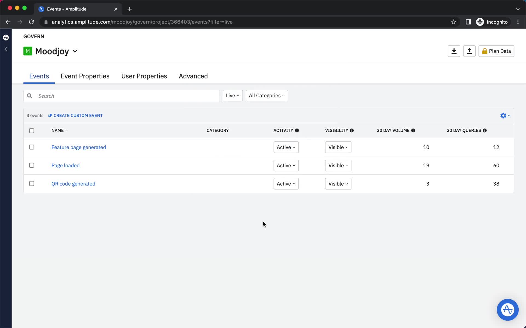Switch to the User Properties tab
This screenshot has height=328, width=526.
tap(144, 76)
